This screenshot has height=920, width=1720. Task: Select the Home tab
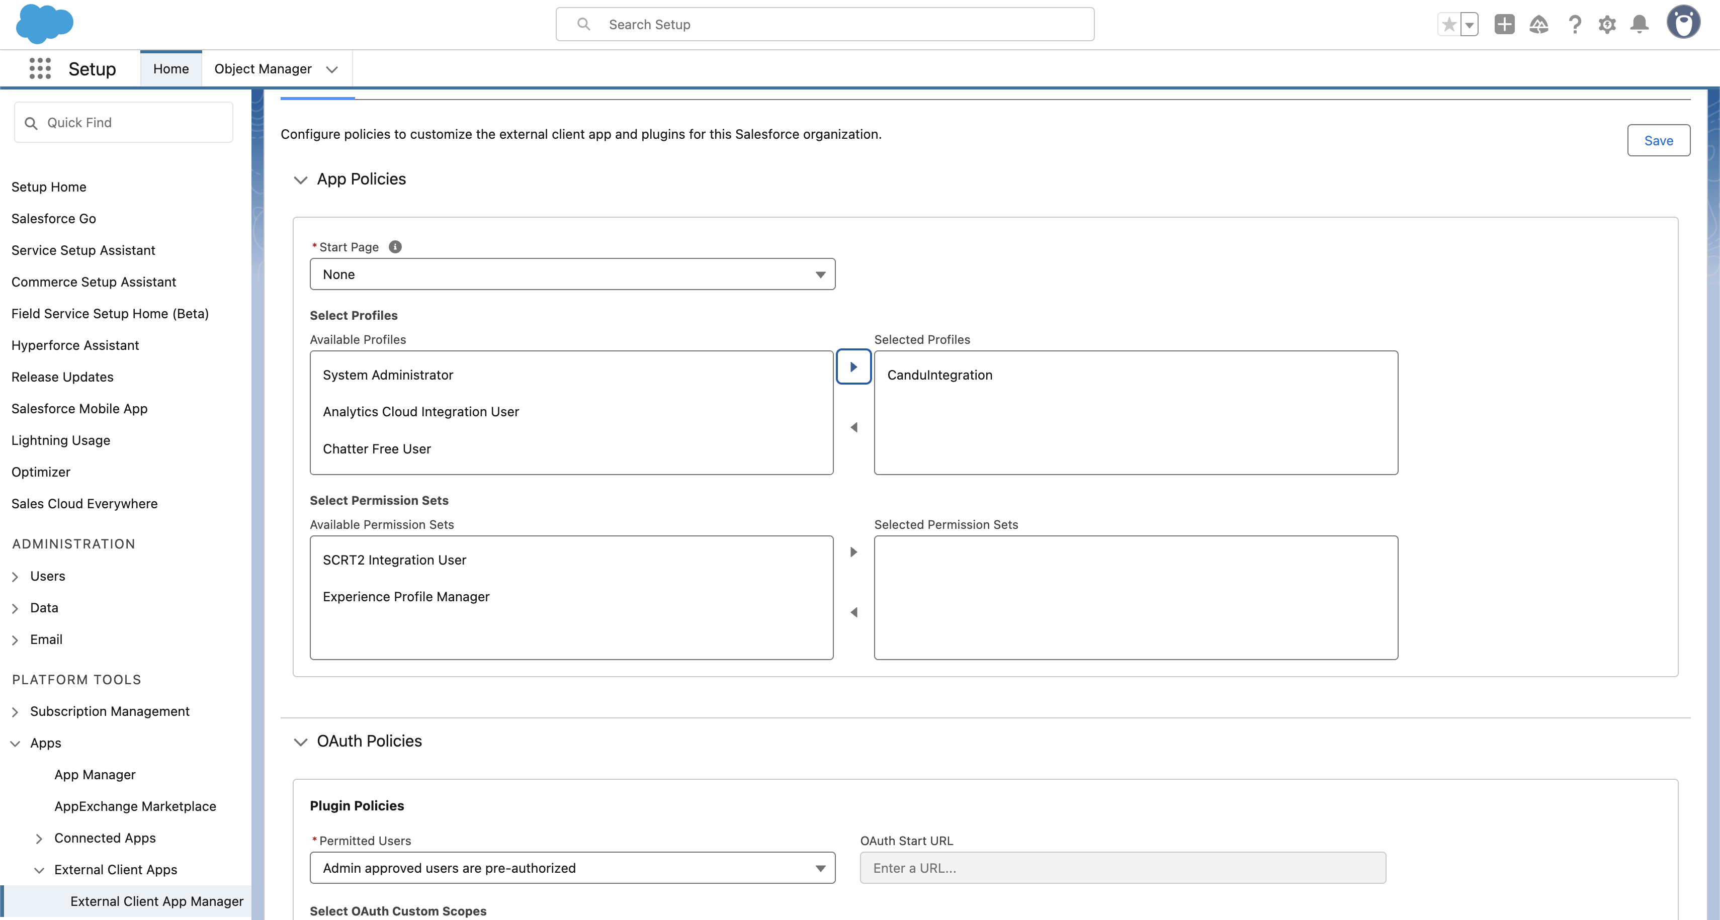[x=171, y=69]
